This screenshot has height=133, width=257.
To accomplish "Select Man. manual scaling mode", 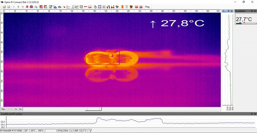I will click(x=4, y=109).
